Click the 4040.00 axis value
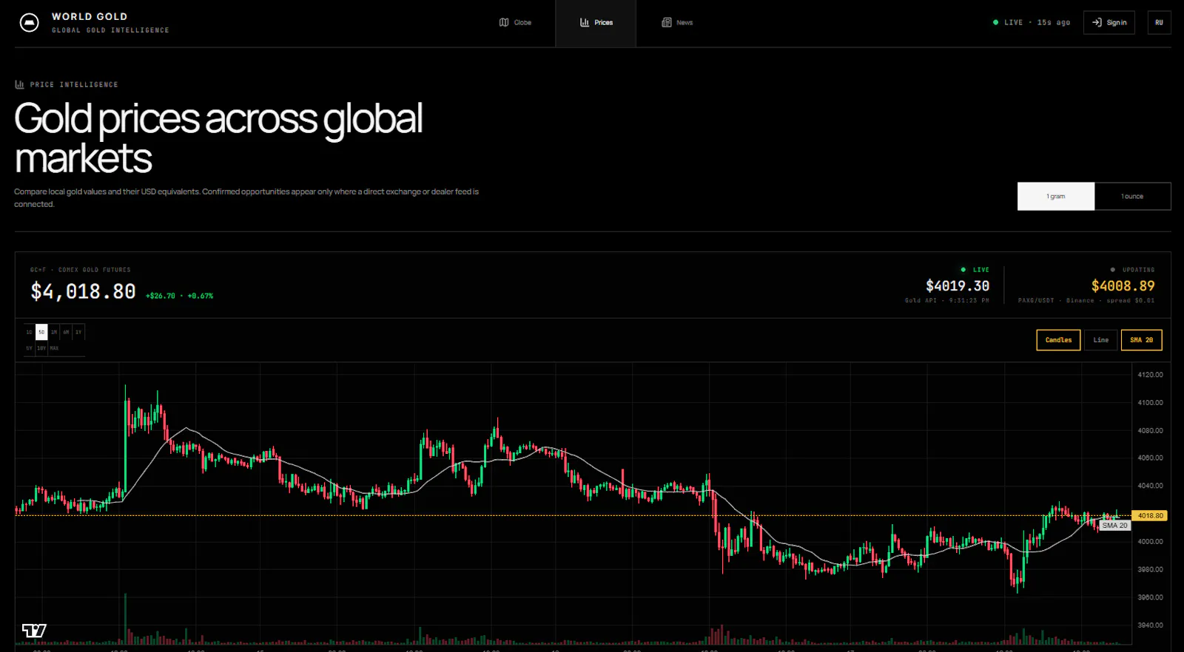Screen dimensions: 1184x652 (1150, 486)
